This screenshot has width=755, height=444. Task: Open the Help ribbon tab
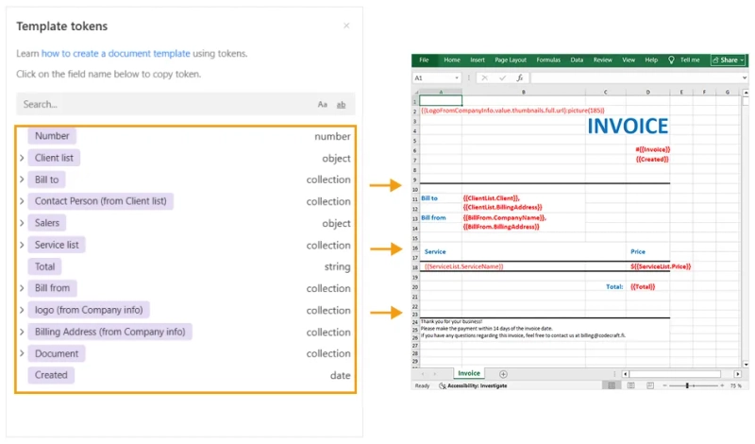(651, 60)
